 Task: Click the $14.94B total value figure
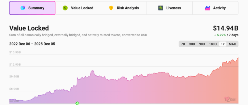pyautogui.click(x=225, y=28)
